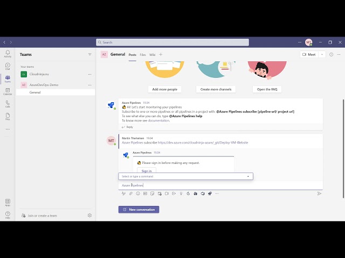345x258 pixels.
Task: Open the Stream icon in compose toolbar
Action: click(174, 193)
